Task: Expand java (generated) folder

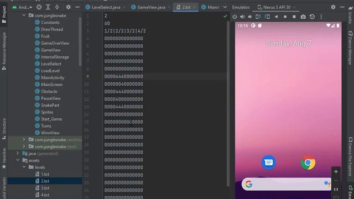Action: pyautogui.click(x=18, y=154)
